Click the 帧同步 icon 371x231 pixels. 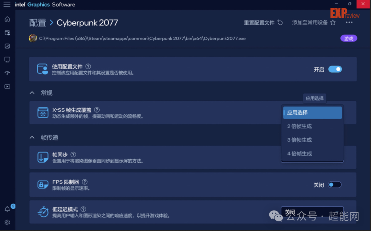43,157
